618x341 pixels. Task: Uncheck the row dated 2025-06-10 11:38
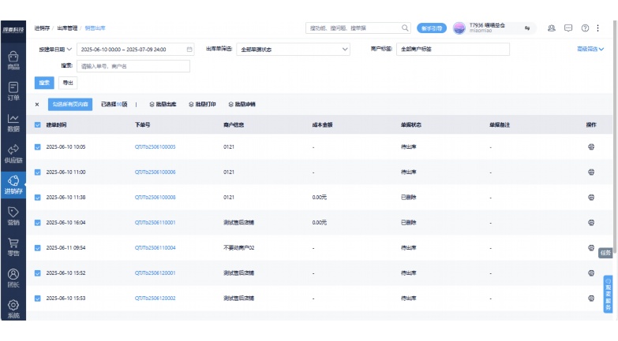(37, 197)
